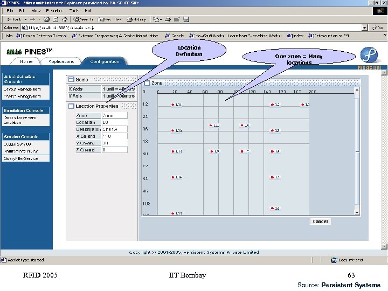Image resolution: width=388 pixels, height=291 pixels.
Task: Click the Go button beside address bar
Action: pyautogui.click(x=378, y=27)
